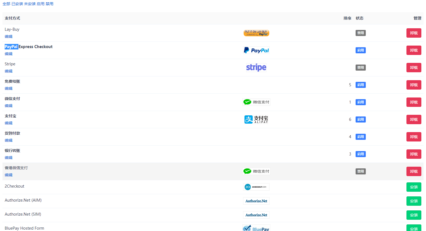The width and height of the screenshot is (426, 231).
Task: Uninstall Stripe payment method
Action: (x=414, y=68)
